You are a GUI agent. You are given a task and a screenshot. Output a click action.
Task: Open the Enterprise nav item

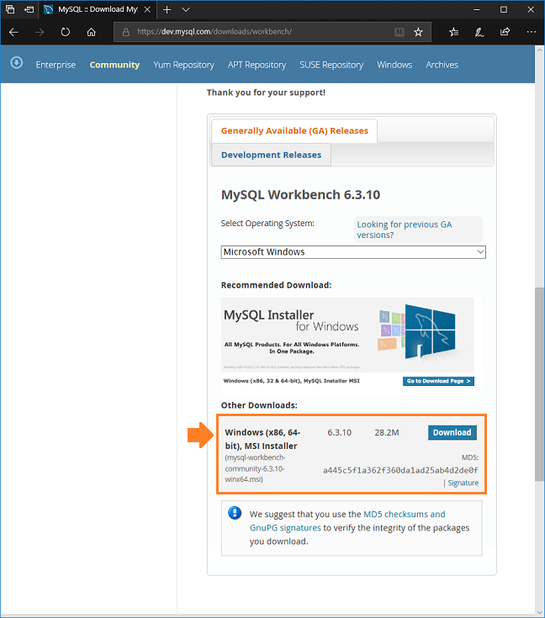pos(56,65)
